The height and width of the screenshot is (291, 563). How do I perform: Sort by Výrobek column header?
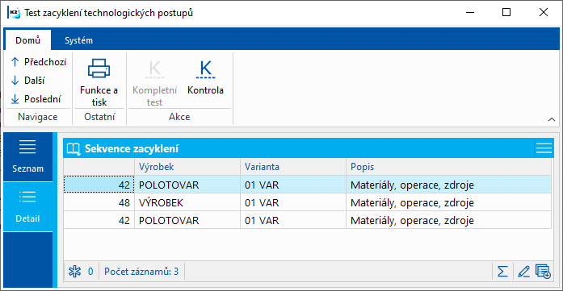[187, 167]
